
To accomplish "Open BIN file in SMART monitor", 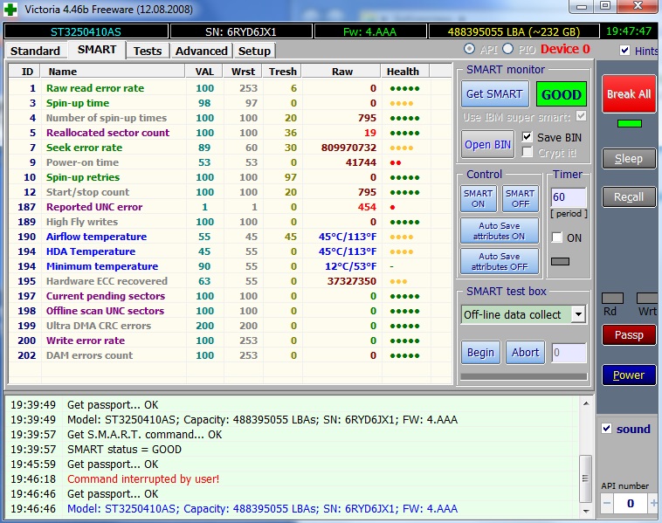I will pyautogui.click(x=488, y=145).
